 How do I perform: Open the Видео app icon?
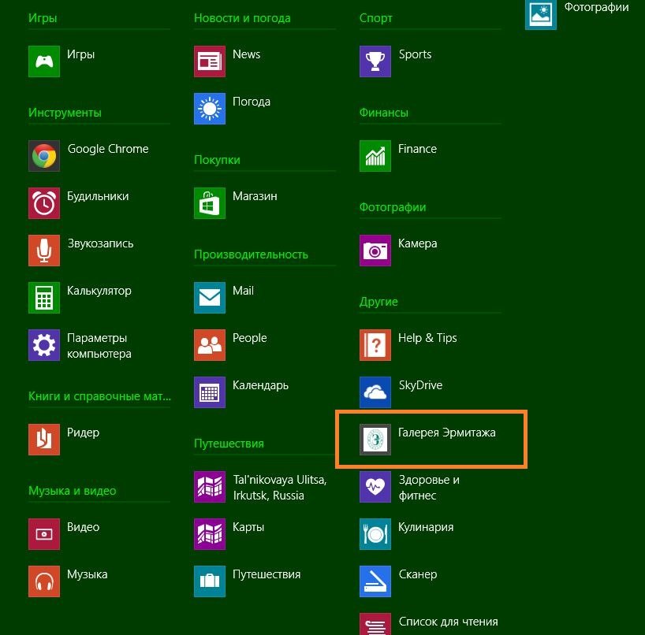[x=44, y=534]
